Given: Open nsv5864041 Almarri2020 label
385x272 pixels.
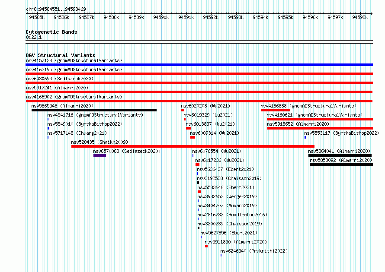Looking at the screenshot, I should click(x=339, y=151).
